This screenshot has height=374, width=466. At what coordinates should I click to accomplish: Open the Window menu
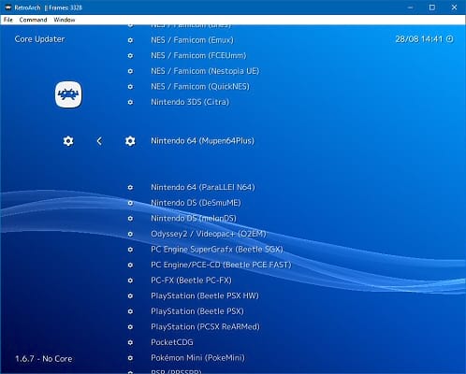(65, 20)
